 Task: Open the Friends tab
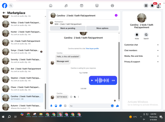click(66, 6)
